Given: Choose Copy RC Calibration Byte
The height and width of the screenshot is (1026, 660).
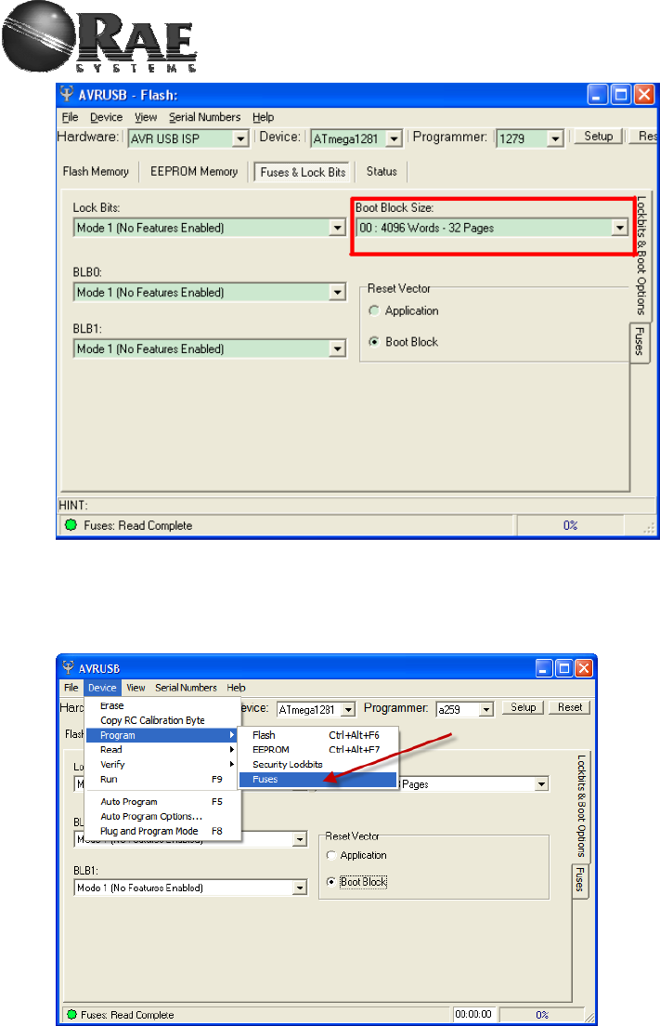Looking at the screenshot, I should coord(163,719).
